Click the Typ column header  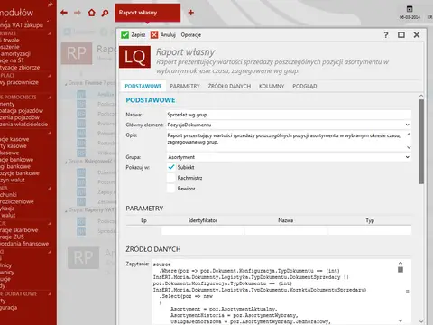tap(370, 220)
